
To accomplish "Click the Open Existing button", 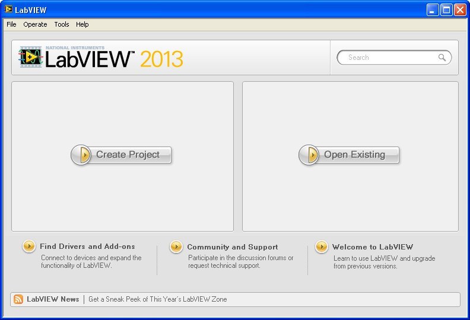I will click(349, 155).
